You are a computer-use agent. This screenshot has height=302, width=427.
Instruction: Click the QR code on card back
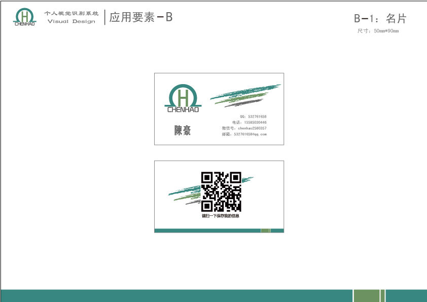point(221,192)
